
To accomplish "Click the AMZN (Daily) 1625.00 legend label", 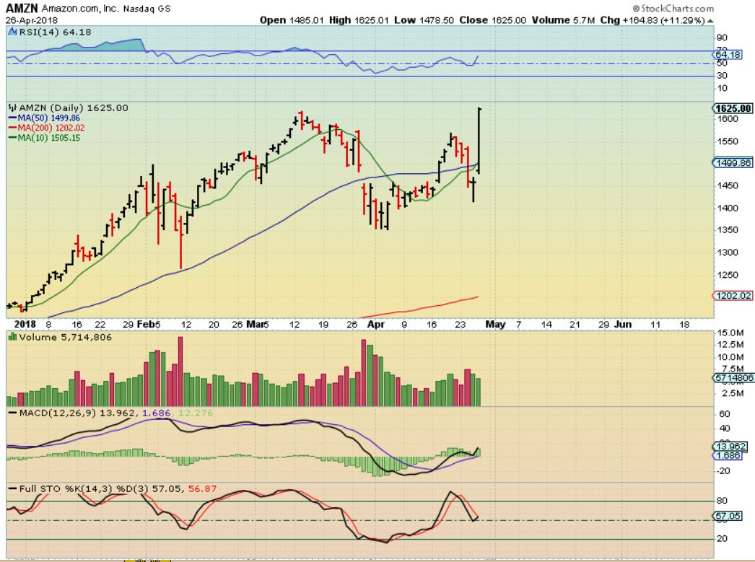I will click(x=74, y=107).
